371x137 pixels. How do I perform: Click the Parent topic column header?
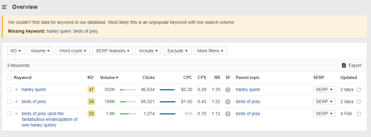pos(248,77)
